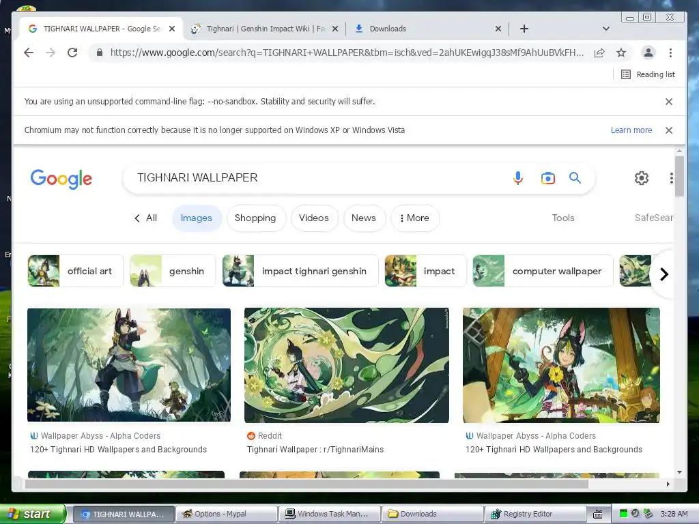Image resolution: width=699 pixels, height=524 pixels.
Task: Filter by computer wallpaper chip
Action: (x=543, y=271)
